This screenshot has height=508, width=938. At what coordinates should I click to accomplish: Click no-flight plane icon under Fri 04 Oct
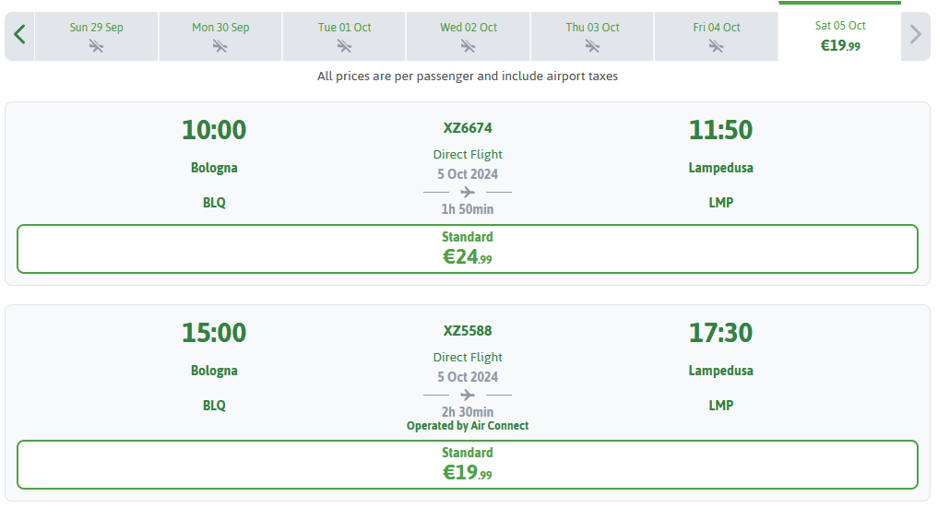click(x=716, y=46)
